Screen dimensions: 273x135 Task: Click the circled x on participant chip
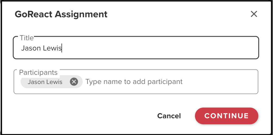click(74, 82)
